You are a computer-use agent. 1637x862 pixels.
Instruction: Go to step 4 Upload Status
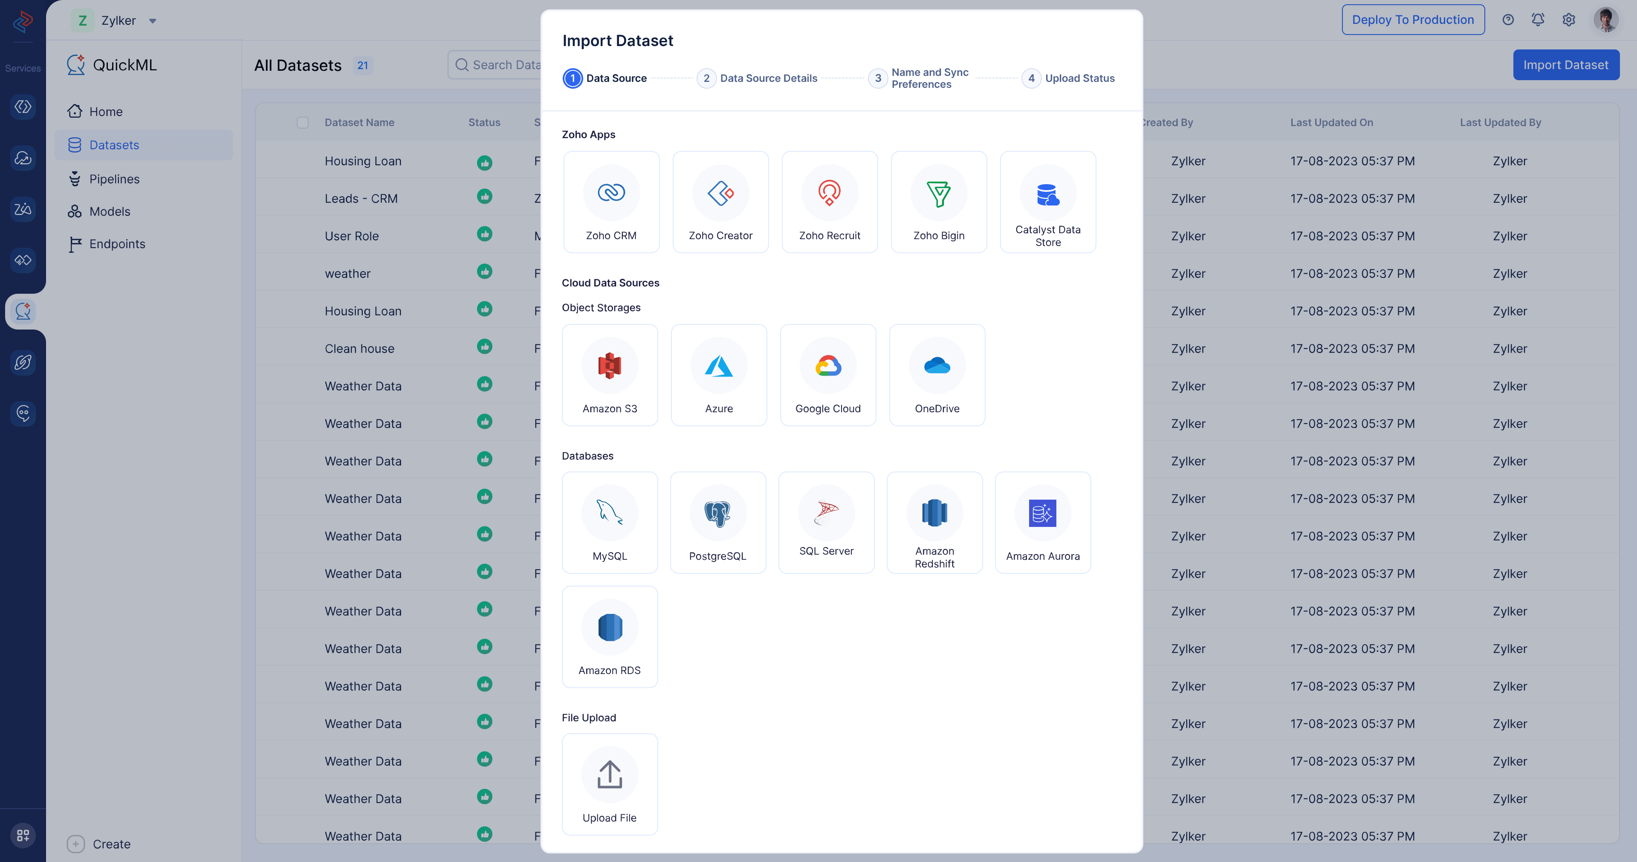coord(1068,78)
